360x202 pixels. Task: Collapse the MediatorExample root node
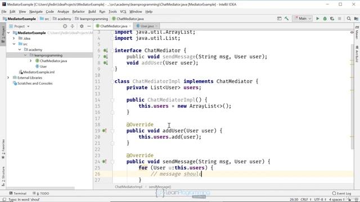point(9,33)
